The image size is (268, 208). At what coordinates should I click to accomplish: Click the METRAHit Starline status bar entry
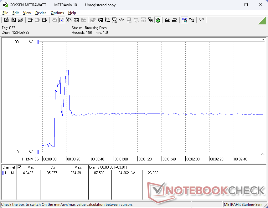[x=243, y=205]
